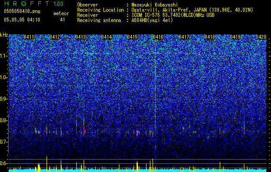This screenshot has height=172, width=271.
Task: Click the 0417 time marker
Action: 184,37
